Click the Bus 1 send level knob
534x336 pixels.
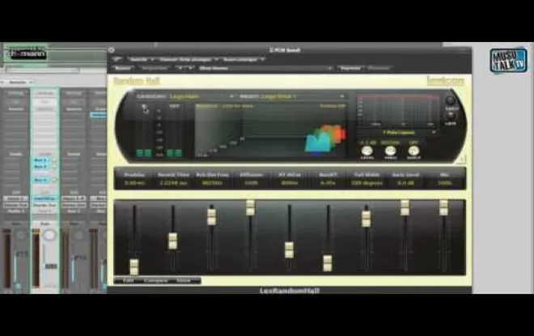(54, 159)
